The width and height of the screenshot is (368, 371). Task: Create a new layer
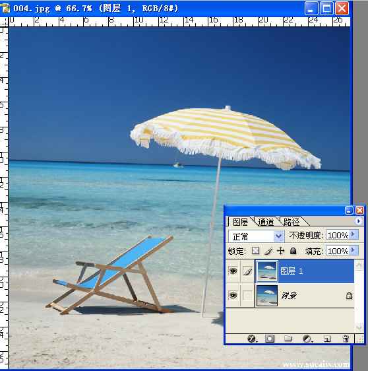(327, 339)
